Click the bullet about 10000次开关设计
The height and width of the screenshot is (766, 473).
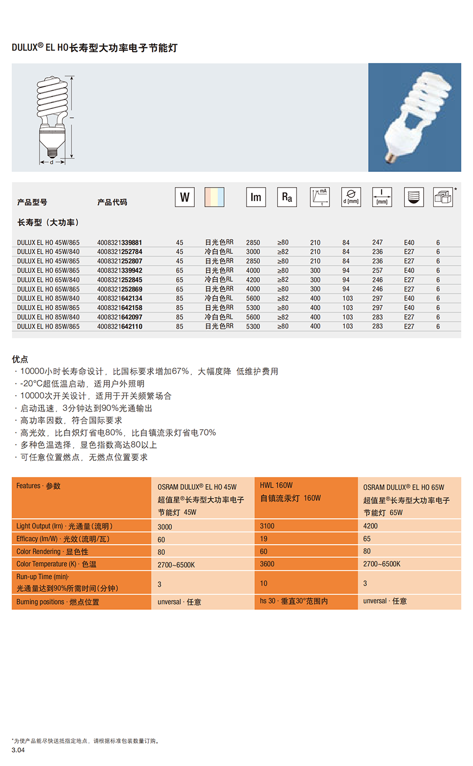(x=93, y=396)
